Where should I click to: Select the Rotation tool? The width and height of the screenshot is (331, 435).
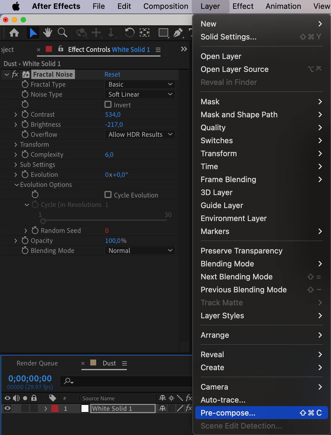pyautogui.click(x=130, y=32)
